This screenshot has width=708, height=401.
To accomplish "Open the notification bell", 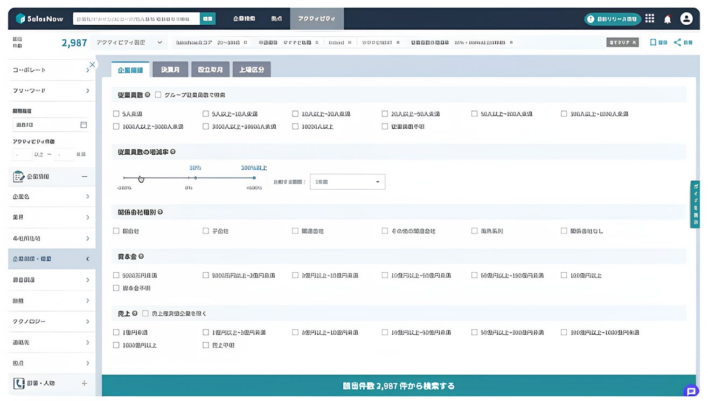I will 668,19.
